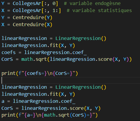Click the print line with '{coefs=}\n{CorS=}'
Image resolution: width=140 pixels, height=121 pixels.
(40, 73)
